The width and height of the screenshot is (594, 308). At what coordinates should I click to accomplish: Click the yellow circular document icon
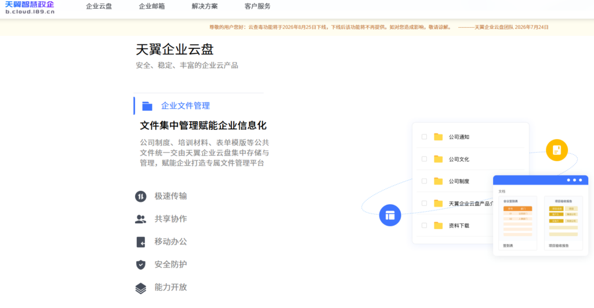(x=557, y=150)
